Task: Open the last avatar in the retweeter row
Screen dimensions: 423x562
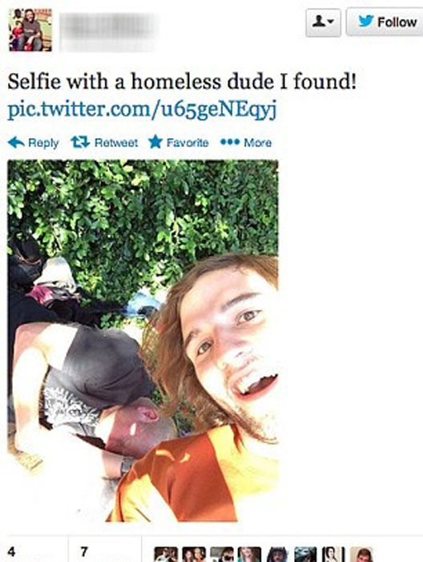Action: coord(361,554)
